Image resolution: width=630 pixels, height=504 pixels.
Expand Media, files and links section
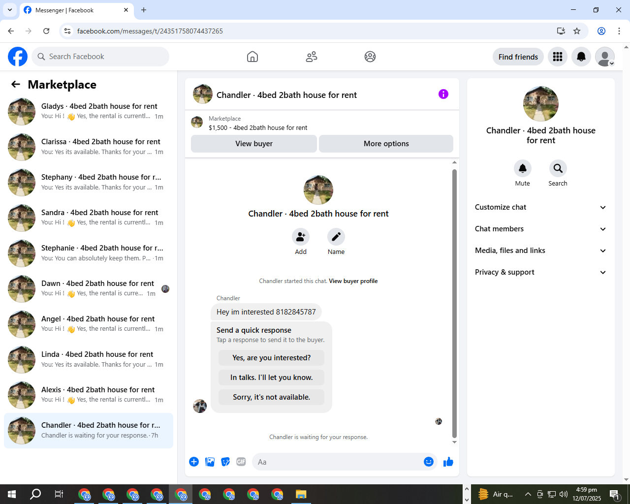541,251
